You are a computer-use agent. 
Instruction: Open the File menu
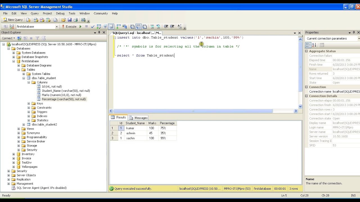pos(5,13)
